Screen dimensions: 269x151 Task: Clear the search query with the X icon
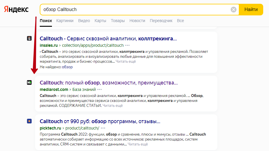click(233, 10)
